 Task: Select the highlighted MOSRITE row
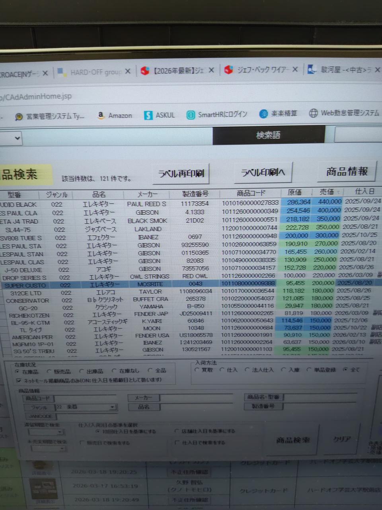[x=150, y=284]
